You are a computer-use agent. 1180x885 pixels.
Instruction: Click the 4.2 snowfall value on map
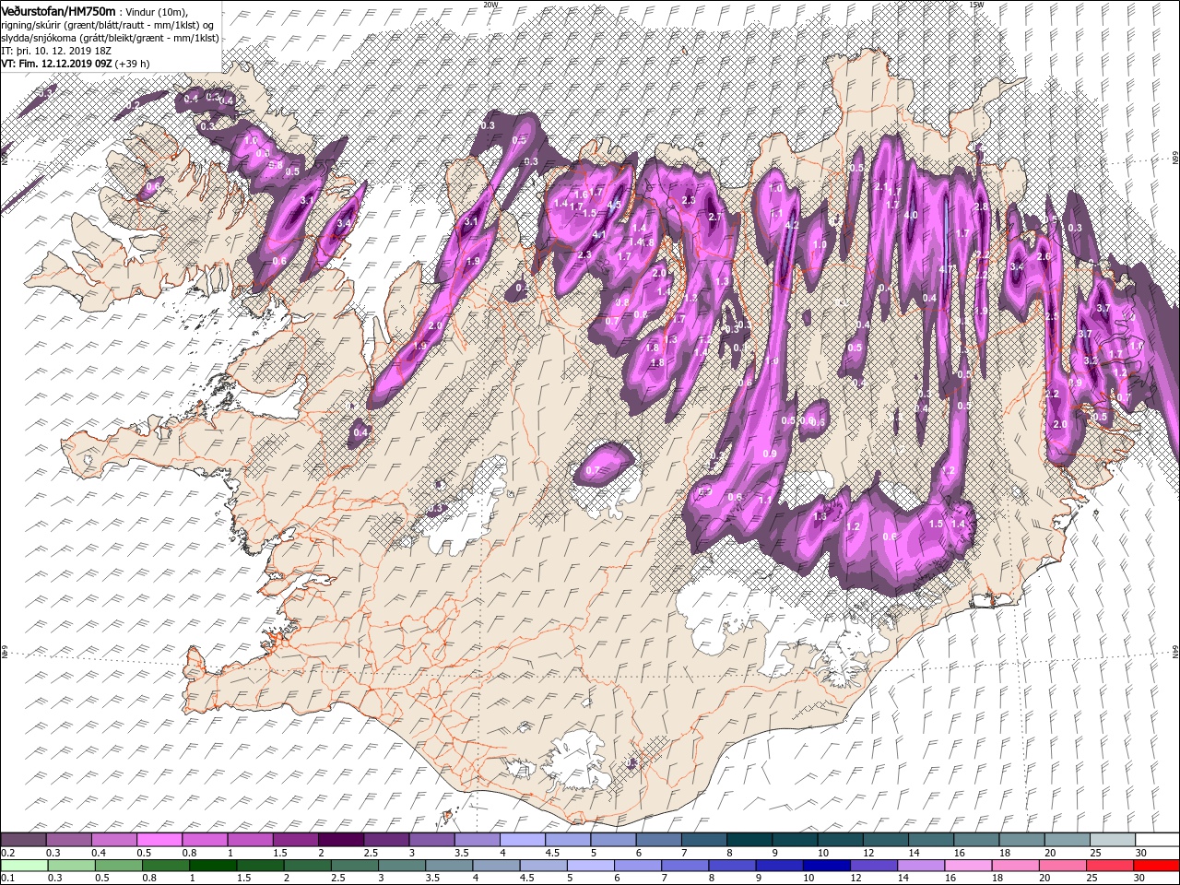point(791,225)
